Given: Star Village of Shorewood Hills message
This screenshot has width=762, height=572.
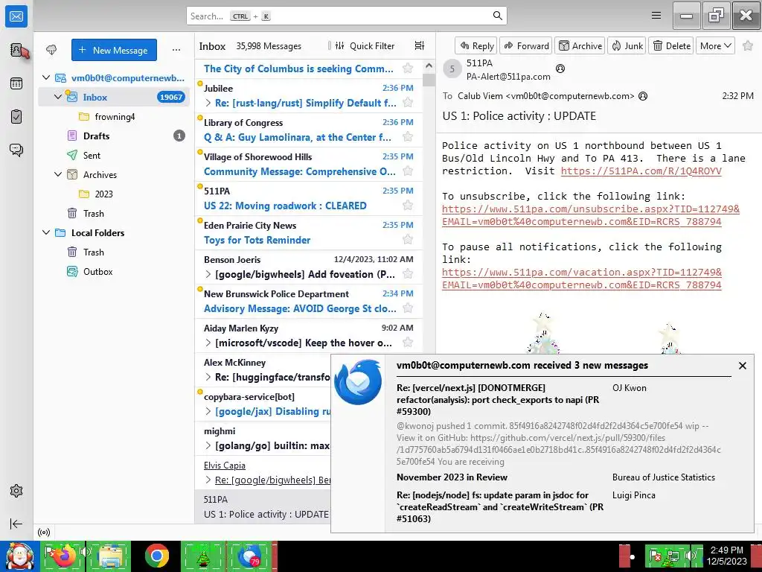Looking at the screenshot, I should tap(408, 171).
